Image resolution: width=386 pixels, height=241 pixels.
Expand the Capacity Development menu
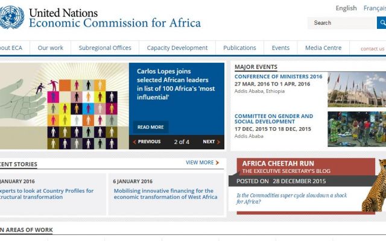(177, 48)
